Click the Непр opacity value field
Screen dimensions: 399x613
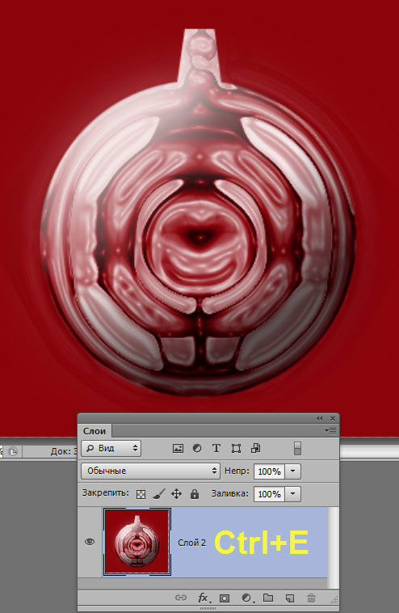click(x=270, y=471)
